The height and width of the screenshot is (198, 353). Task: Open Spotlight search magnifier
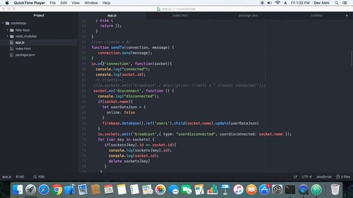[x=336, y=3]
